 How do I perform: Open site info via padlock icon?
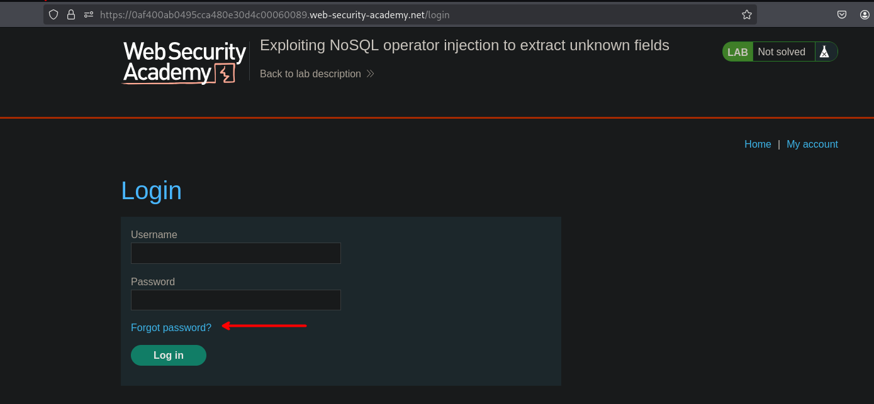[71, 14]
